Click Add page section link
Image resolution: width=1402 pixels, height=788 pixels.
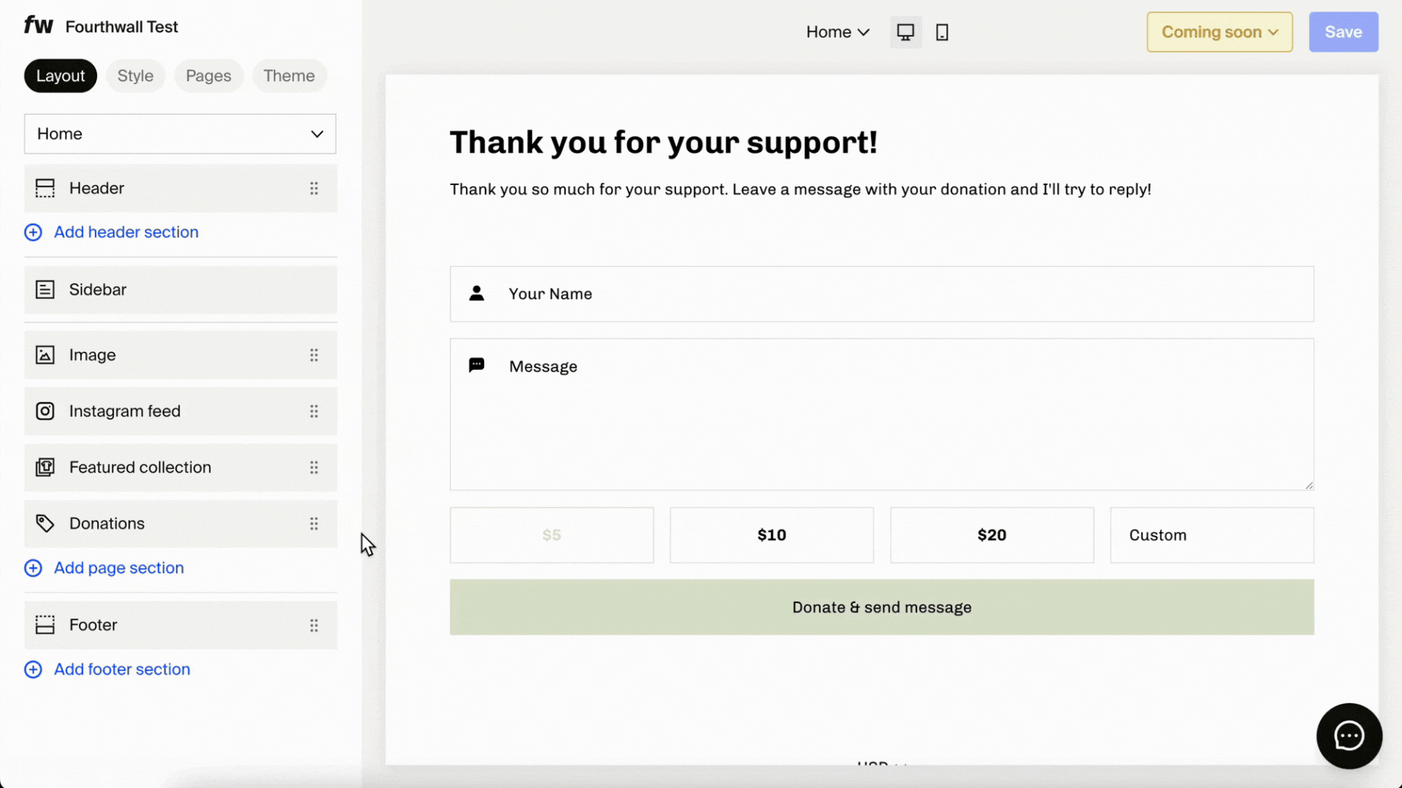click(119, 568)
